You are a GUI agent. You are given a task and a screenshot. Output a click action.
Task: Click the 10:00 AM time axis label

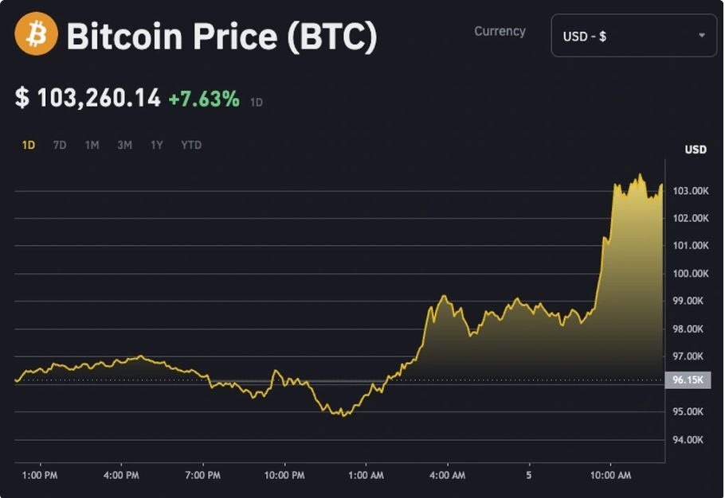pos(611,475)
